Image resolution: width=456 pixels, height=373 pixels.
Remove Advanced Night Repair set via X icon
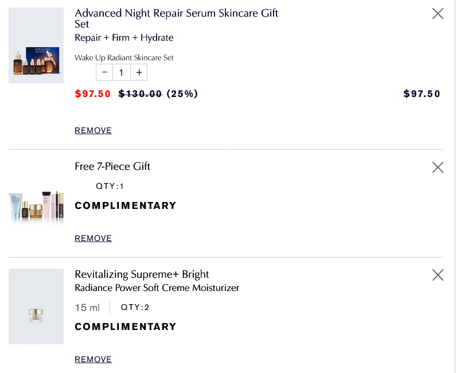[x=438, y=14]
